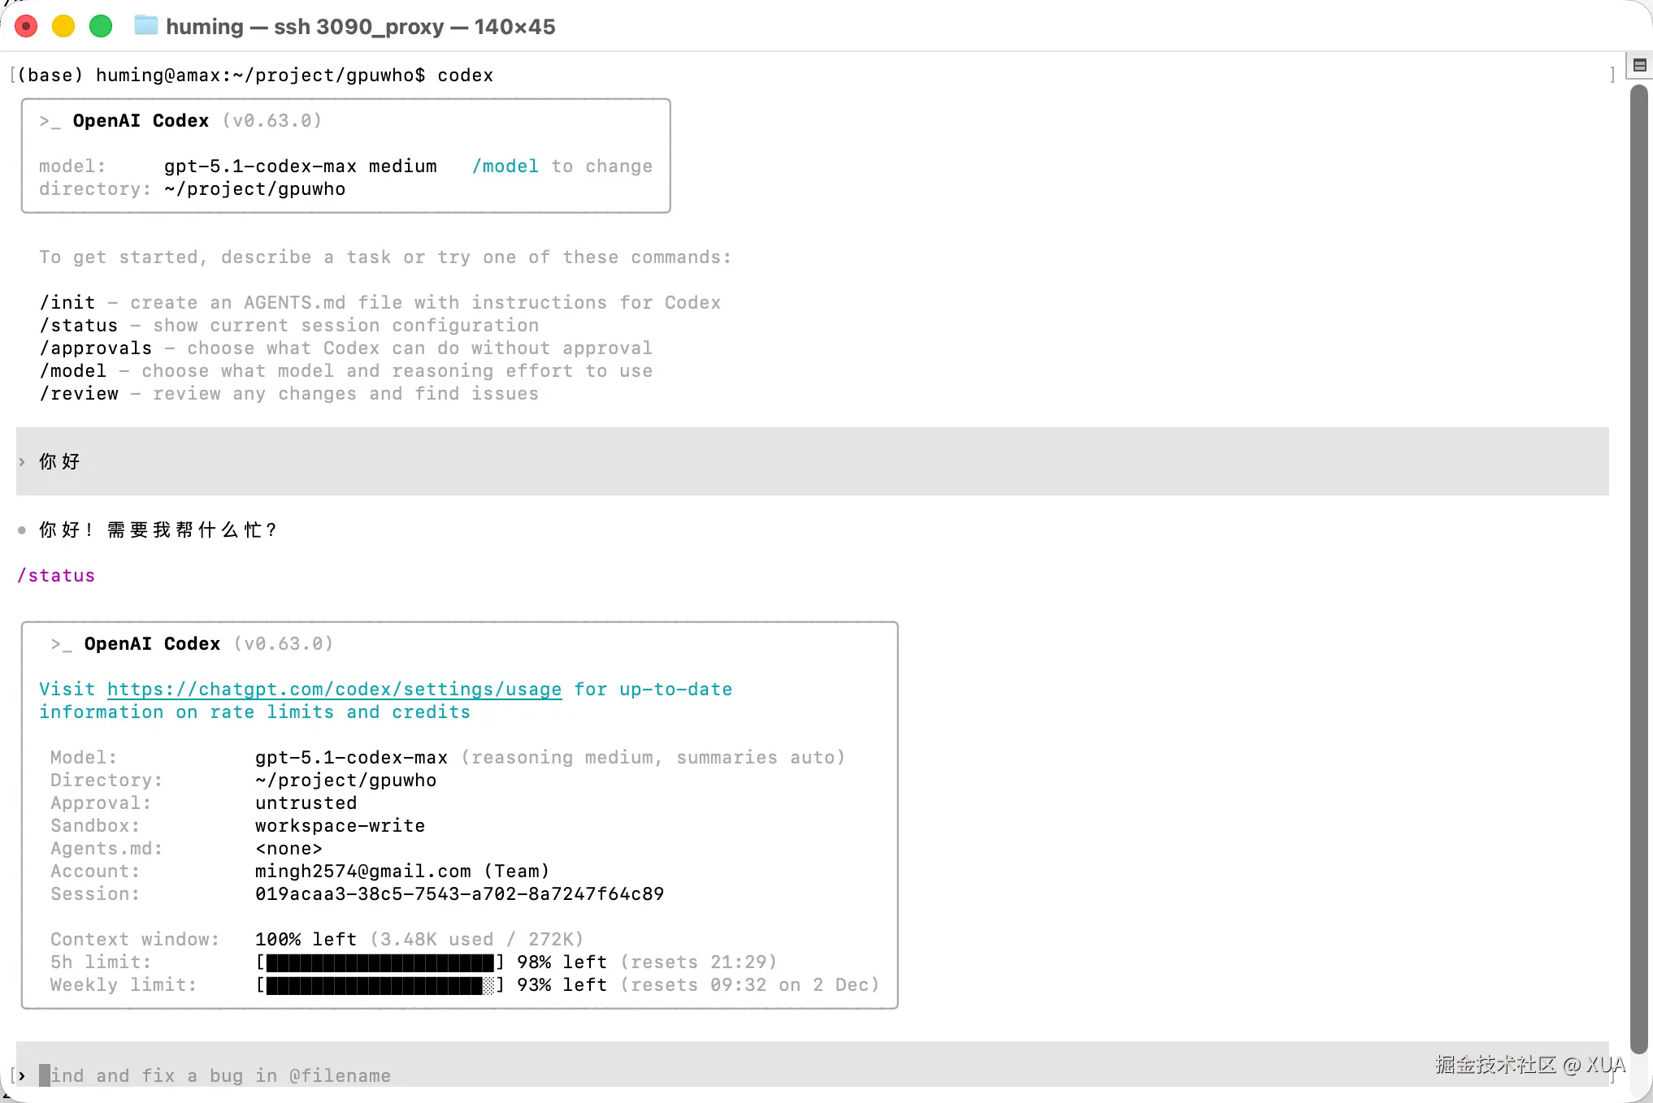Image resolution: width=1653 pixels, height=1103 pixels.
Task: Click the /status command text in purple
Action: [x=56, y=576]
